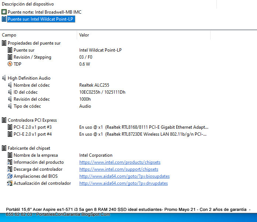Viewport: 257px width, 222px height.
Task: Select the Ampliaciones del BIOS label
Action: coord(35,176)
